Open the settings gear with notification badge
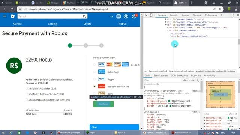This screenshot has width=240, height=135. [134, 16]
